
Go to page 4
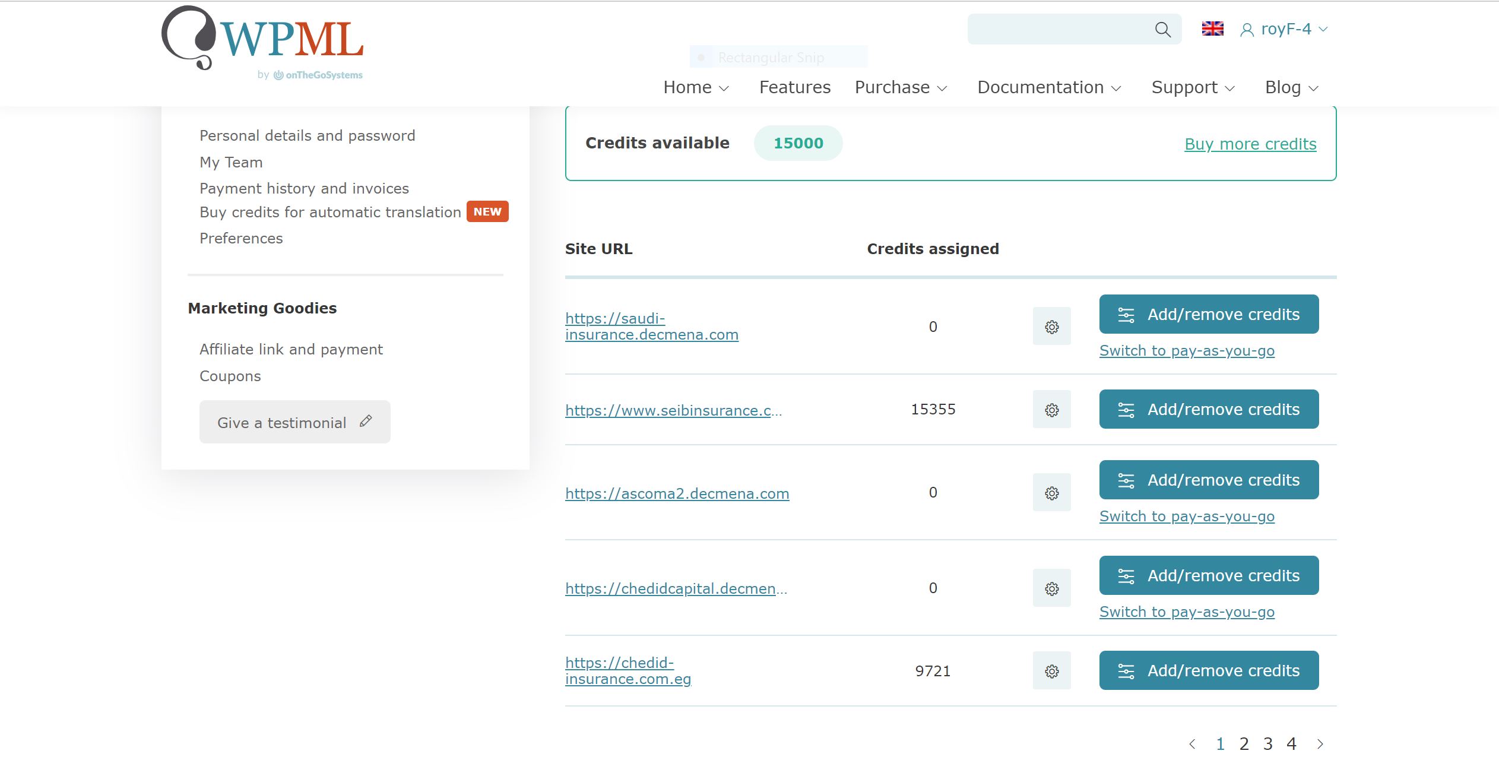point(1291,743)
